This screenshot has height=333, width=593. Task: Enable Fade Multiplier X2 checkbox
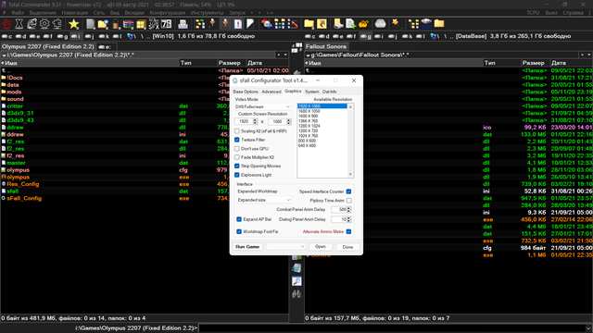[x=237, y=157]
